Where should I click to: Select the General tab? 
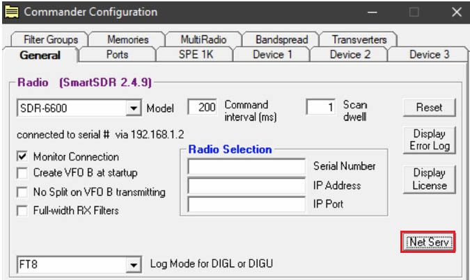coord(40,56)
